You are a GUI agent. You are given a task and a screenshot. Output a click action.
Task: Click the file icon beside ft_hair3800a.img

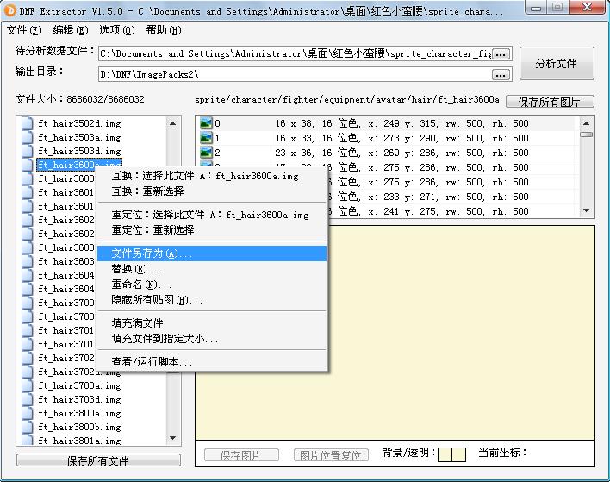28,413
